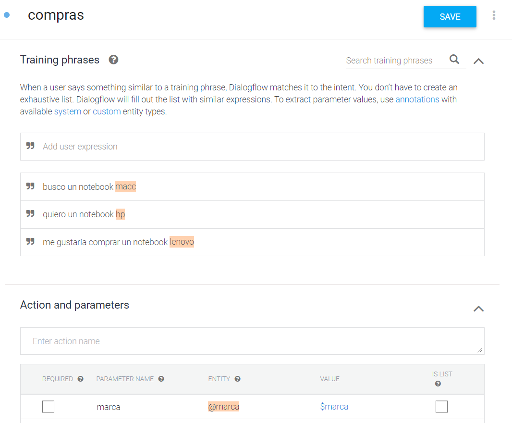The width and height of the screenshot is (512, 423).
Task: Collapse the Action and parameters section
Action: tap(479, 309)
